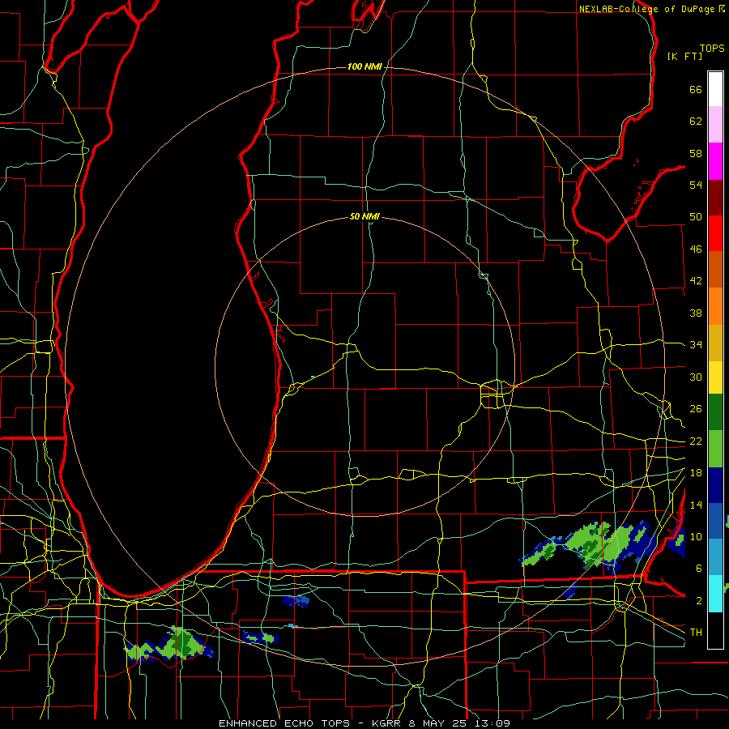The image size is (729, 729).
Task: Select the 100 NMI range ring label
Action: [x=364, y=67]
